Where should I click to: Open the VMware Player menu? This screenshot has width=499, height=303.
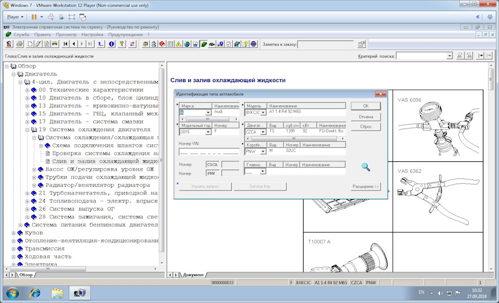[15, 17]
